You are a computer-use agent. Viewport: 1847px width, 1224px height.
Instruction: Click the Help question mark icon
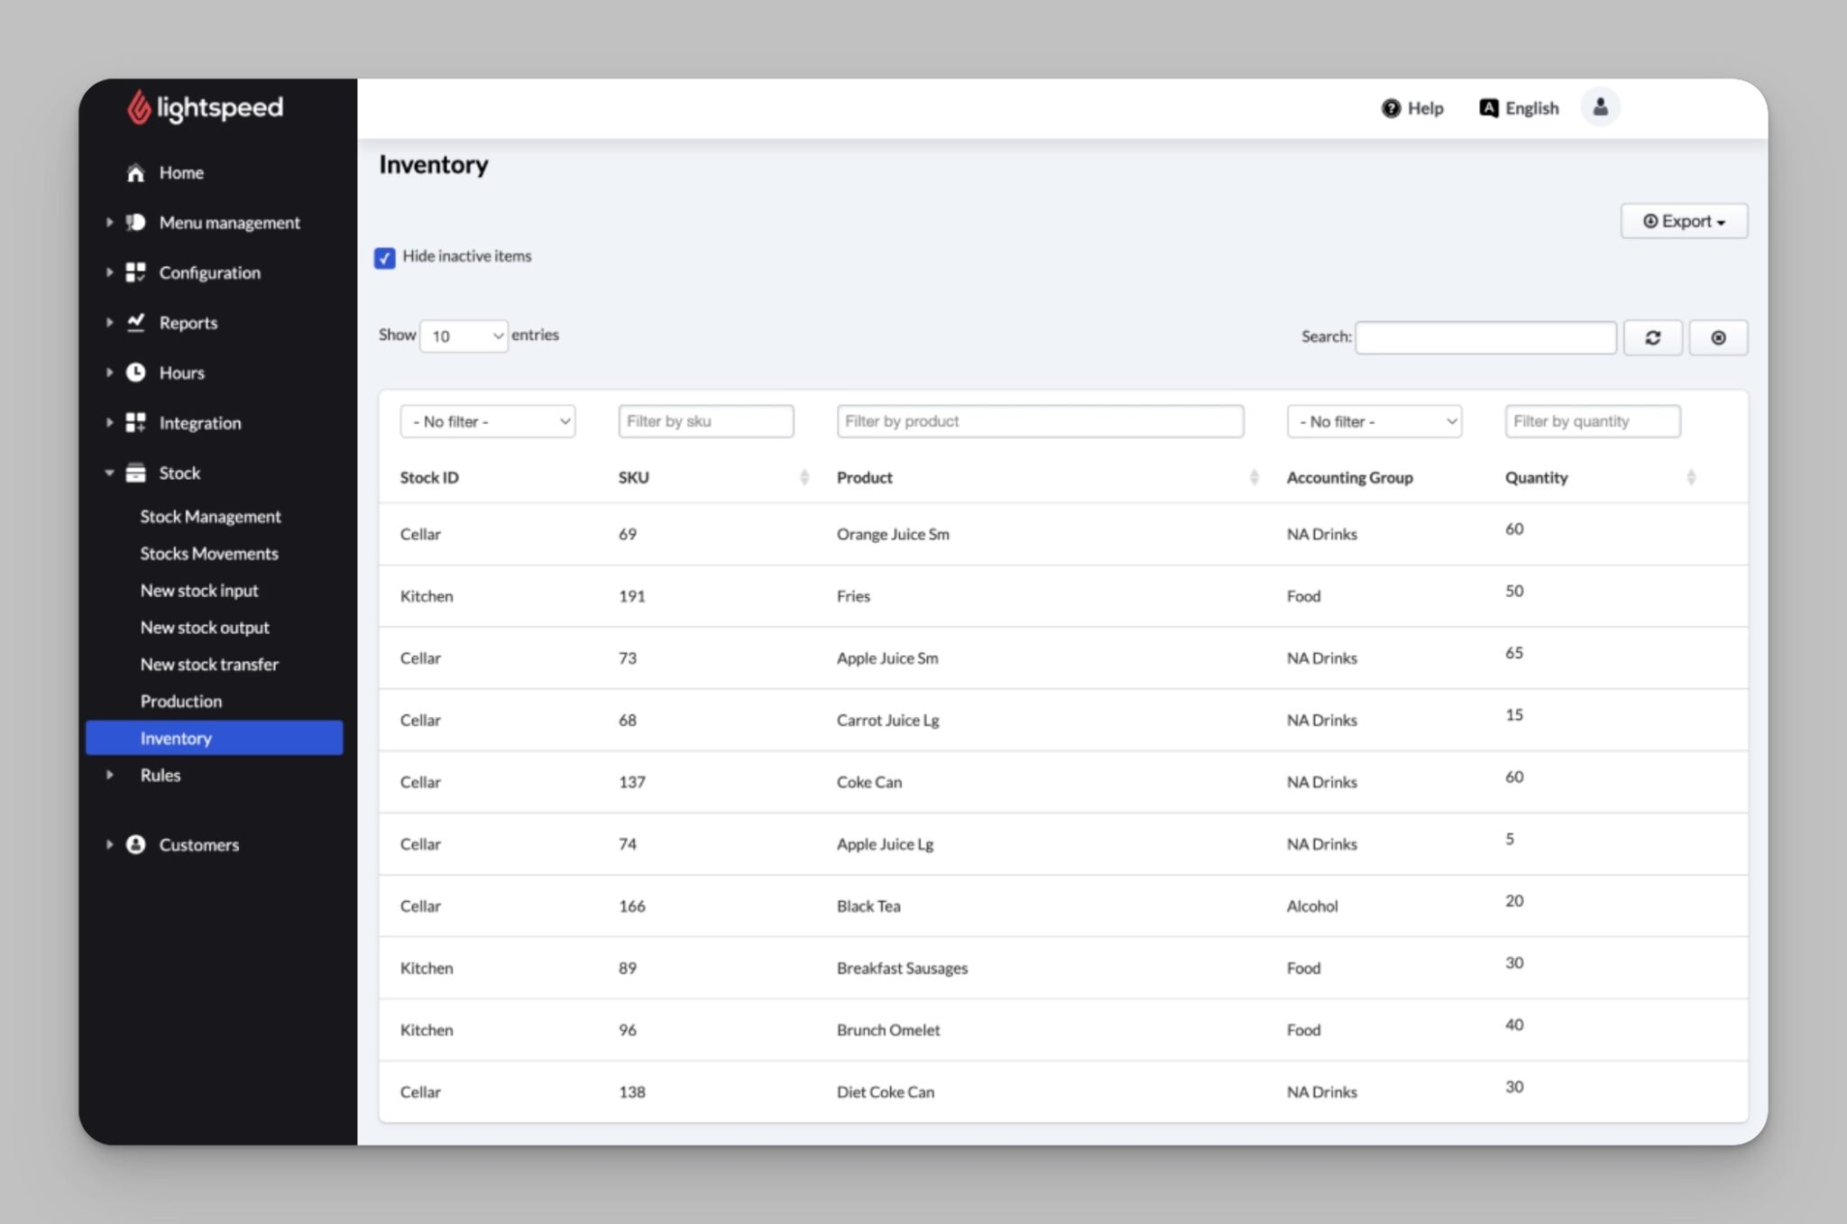(x=1391, y=108)
